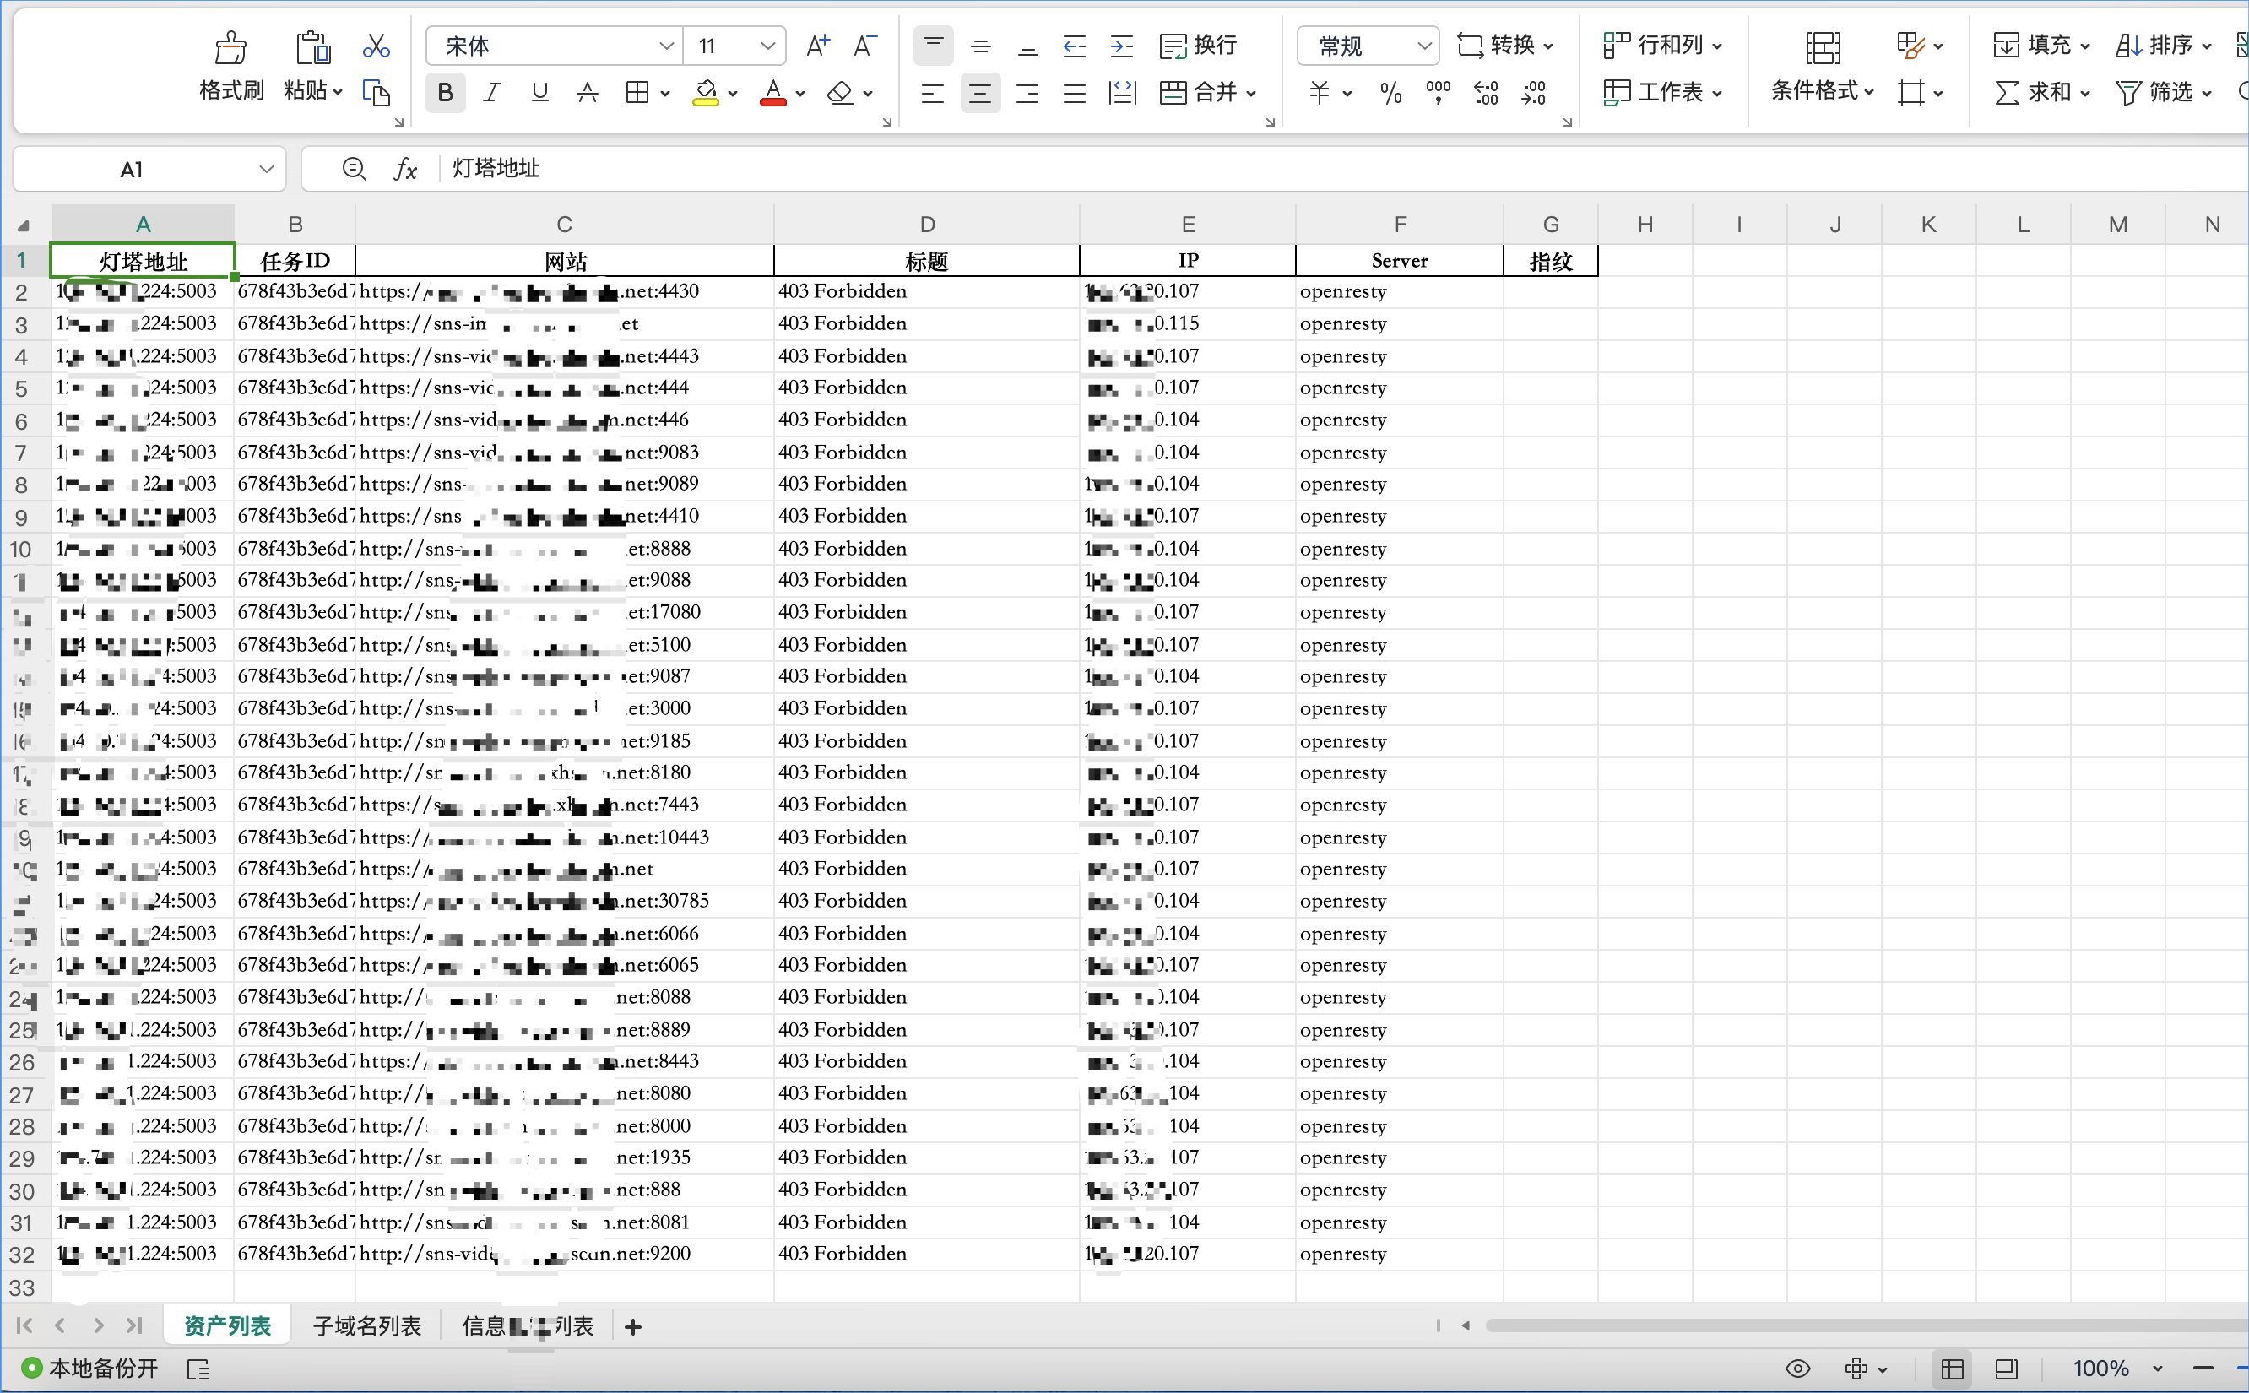Open the cell name box dropdown arrow
The height and width of the screenshot is (1393, 2249).
point(266,169)
